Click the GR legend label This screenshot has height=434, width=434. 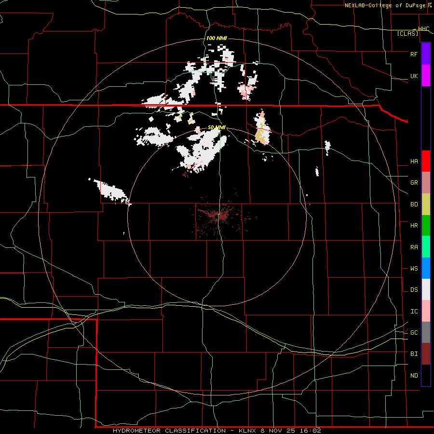[414, 183]
